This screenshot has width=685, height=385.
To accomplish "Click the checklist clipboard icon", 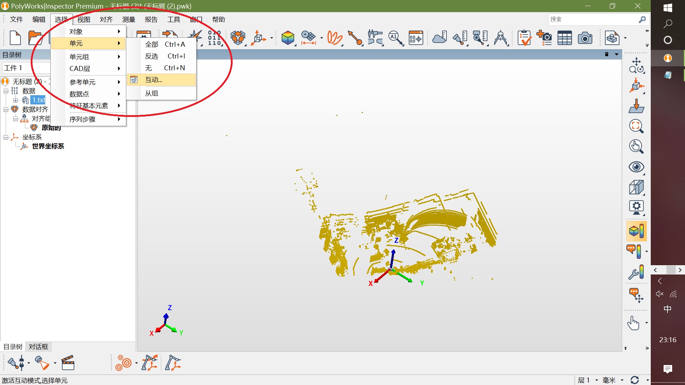I will [x=524, y=38].
